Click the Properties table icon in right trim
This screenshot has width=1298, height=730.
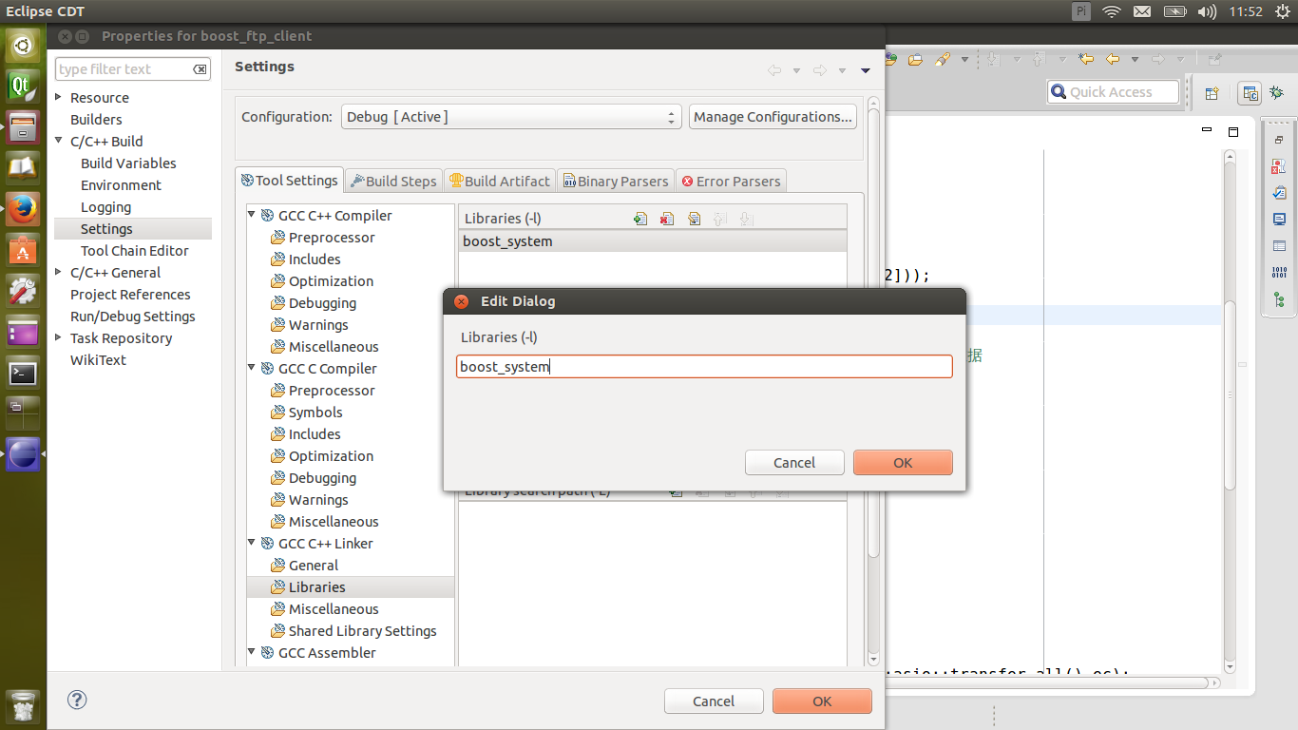tap(1279, 245)
